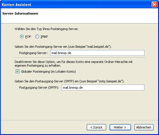Close the Konten-Assistent window
Image resolution: width=159 pixels, height=135 pixels.
click(x=154, y=5)
